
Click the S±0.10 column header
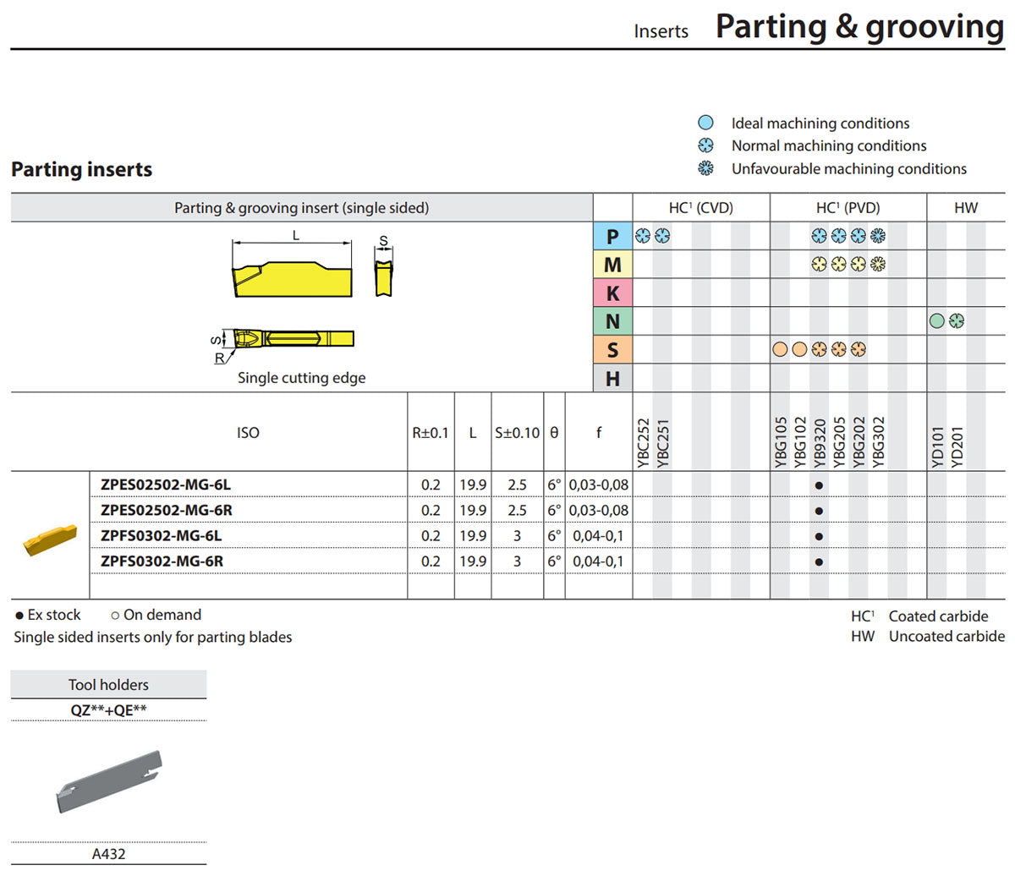click(517, 432)
